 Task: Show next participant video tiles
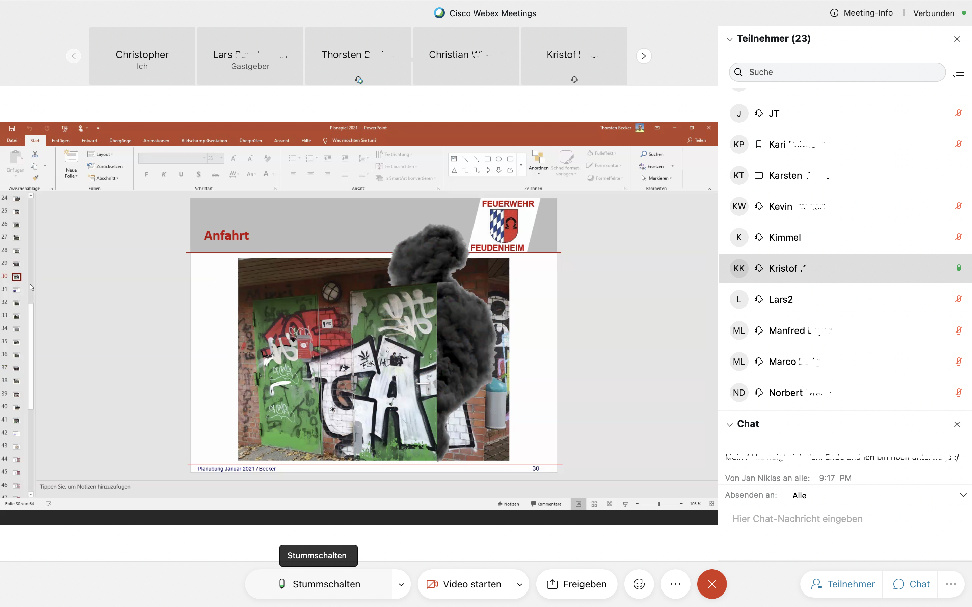(644, 56)
